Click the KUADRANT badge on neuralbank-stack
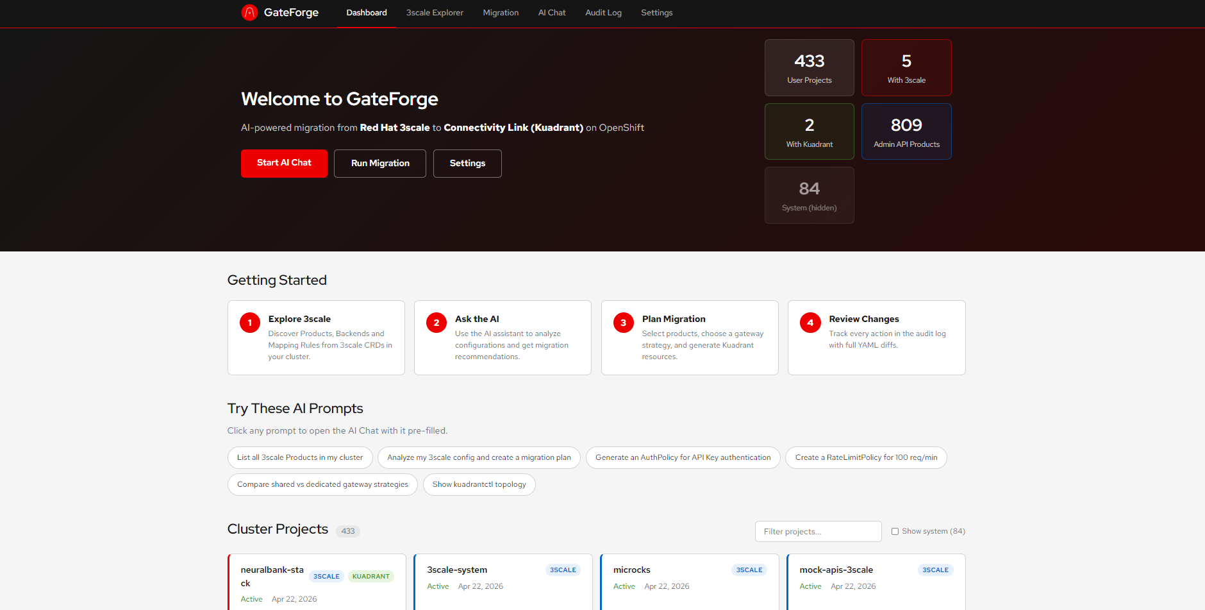 pos(370,576)
